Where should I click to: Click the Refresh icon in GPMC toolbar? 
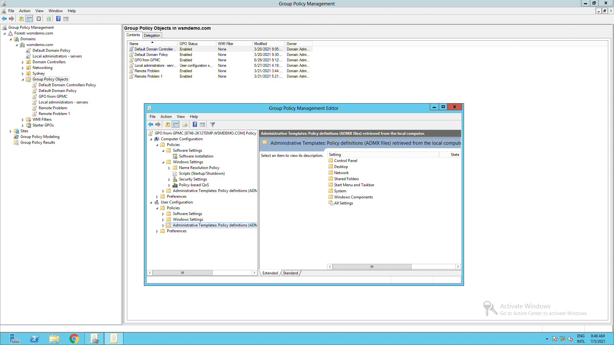pos(49,19)
